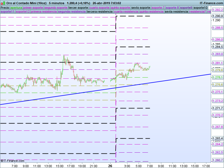This screenshot has height=168, width=224.
Task: Click the 1.279,6 olive price tag
Action: 218,70
